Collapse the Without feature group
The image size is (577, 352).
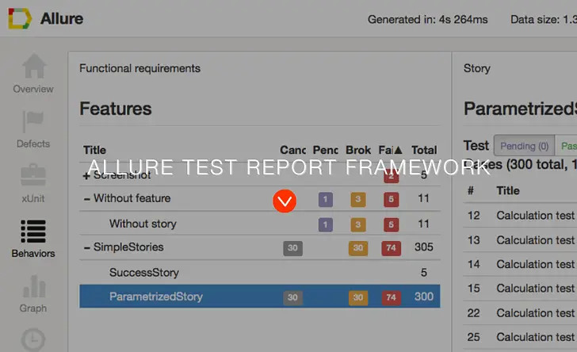(x=87, y=199)
